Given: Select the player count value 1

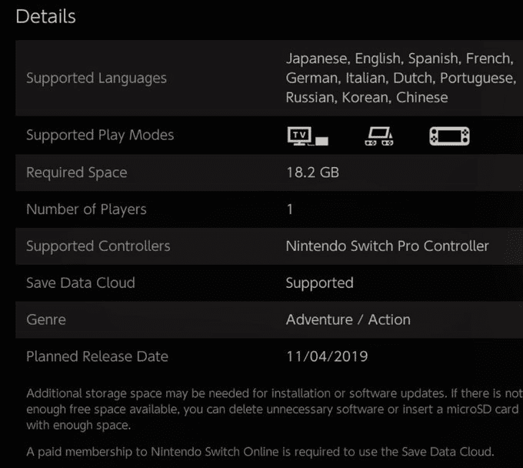Looking at the screenshot, I should pyautogui.click(x=290, y=209).
